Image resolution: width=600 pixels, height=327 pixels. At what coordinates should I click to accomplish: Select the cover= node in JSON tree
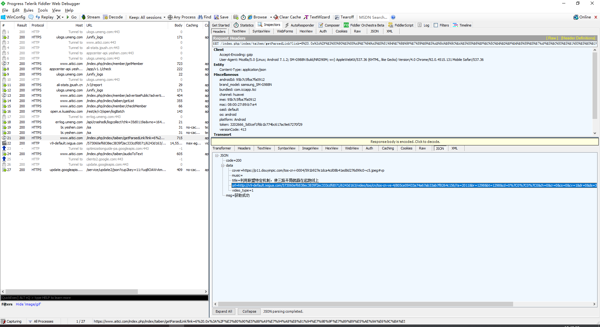point(308,170)
